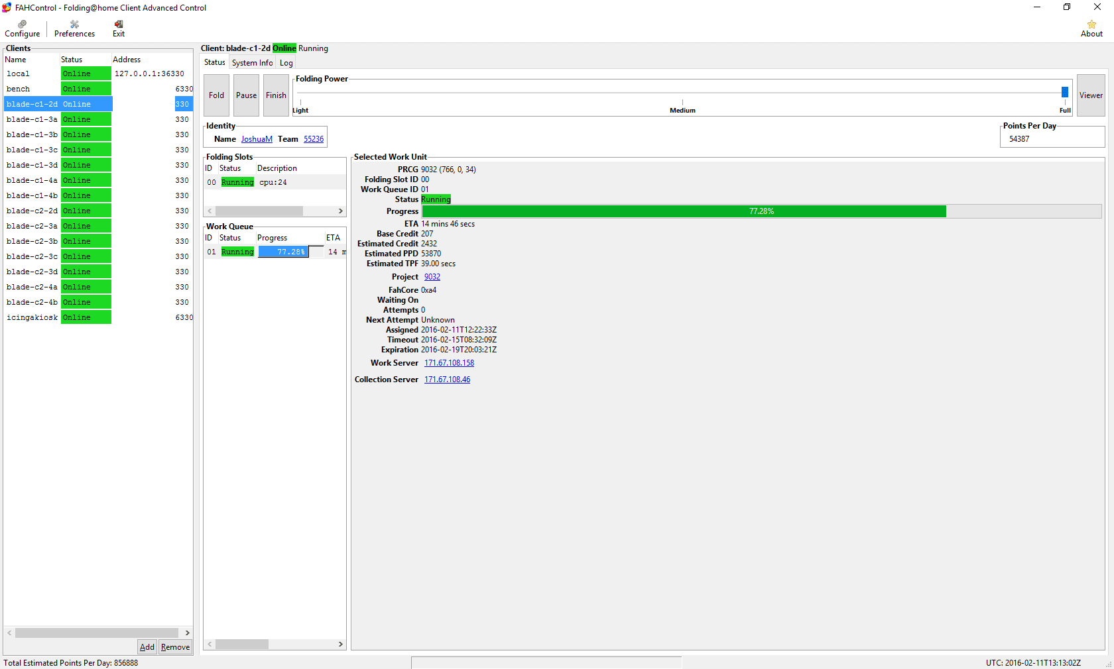Viewport: 1114px width, 669px height.
Task: Select the blade-c2-3b client row
Action: tap(98, 241)
